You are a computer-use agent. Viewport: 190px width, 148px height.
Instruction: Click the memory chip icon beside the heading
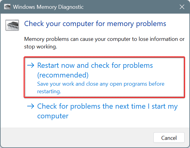click(x=12, y=25)
